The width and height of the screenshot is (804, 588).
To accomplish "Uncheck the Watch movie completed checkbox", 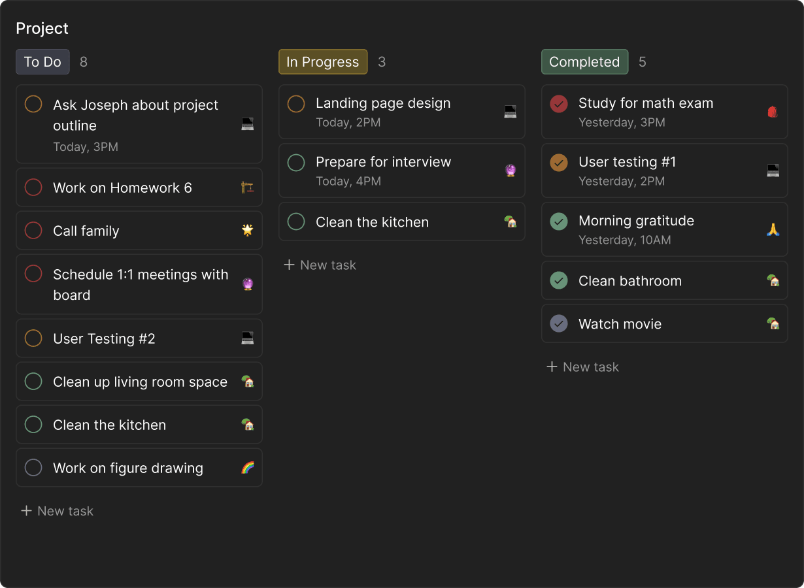I will pos(559,324).
